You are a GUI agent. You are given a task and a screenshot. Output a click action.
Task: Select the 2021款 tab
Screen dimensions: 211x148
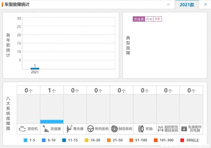tap(187, 5)
